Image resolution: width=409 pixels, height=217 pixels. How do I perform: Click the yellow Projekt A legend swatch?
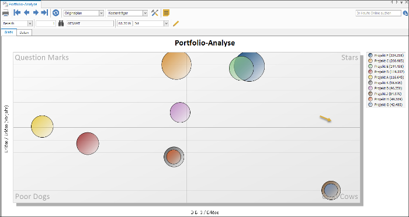point(370,77)
